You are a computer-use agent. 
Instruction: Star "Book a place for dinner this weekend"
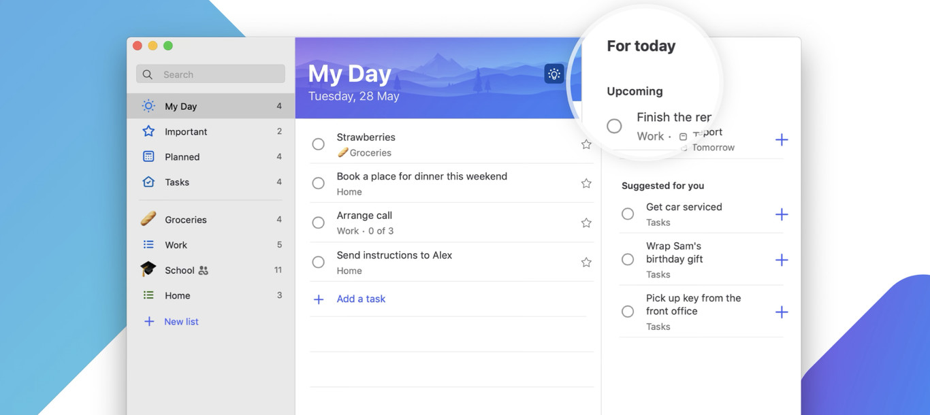(586, 183)
